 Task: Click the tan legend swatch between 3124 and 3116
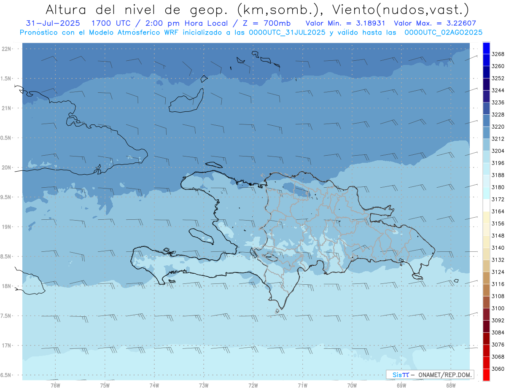click(486, 278)
